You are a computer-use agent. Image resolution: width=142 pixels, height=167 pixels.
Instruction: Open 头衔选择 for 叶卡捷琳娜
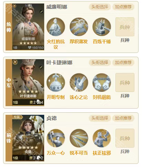point(100,63)
